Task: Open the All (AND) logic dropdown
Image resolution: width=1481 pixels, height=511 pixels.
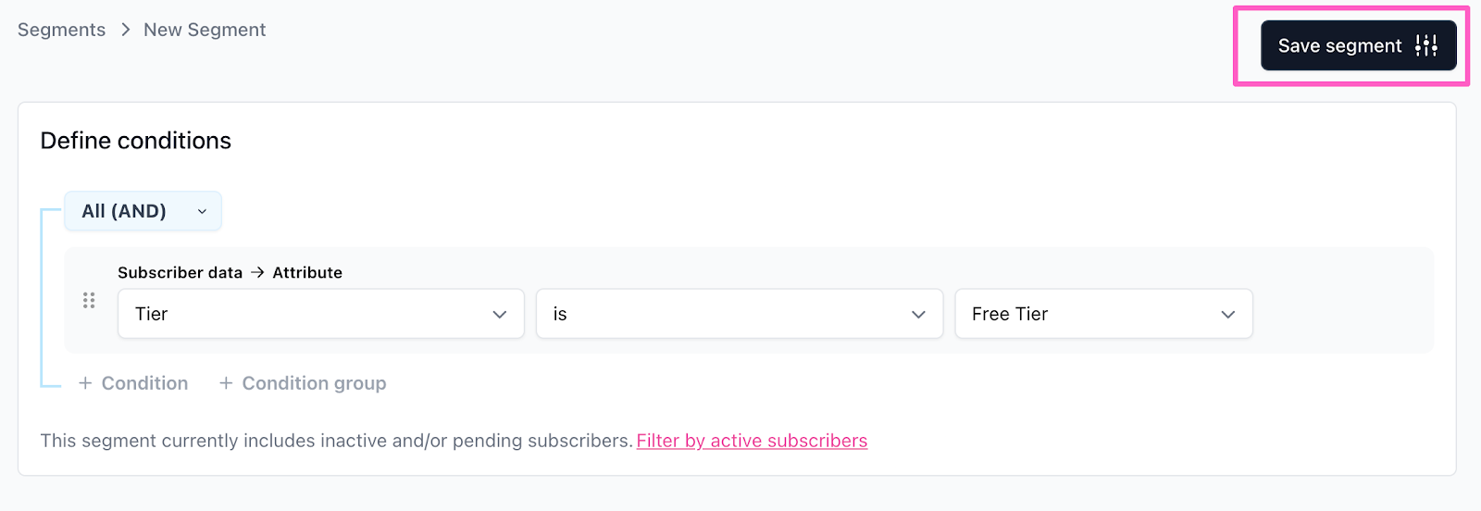Action: tap(143, 211)
